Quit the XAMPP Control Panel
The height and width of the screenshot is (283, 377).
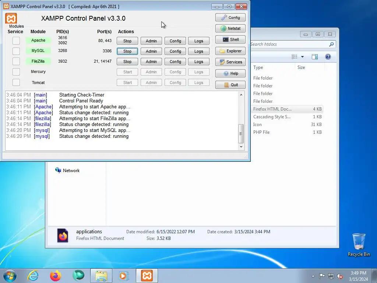(x=230, y=85)
